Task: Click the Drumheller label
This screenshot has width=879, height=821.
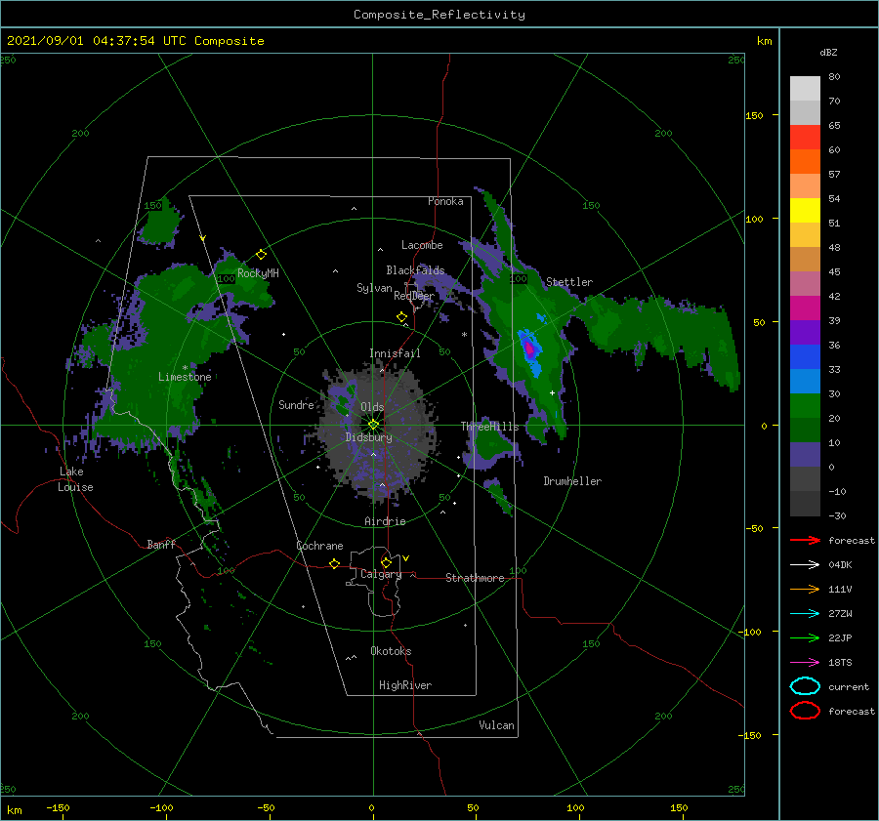Action: click(572, 481)
